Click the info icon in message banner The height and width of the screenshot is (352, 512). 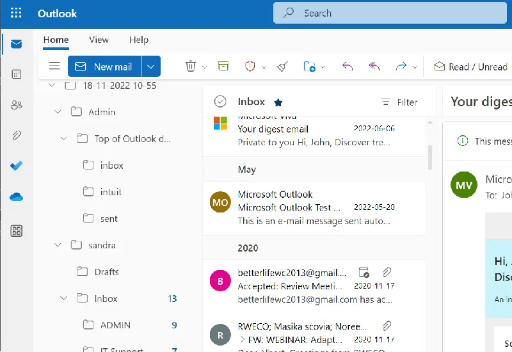coord(462,141)
